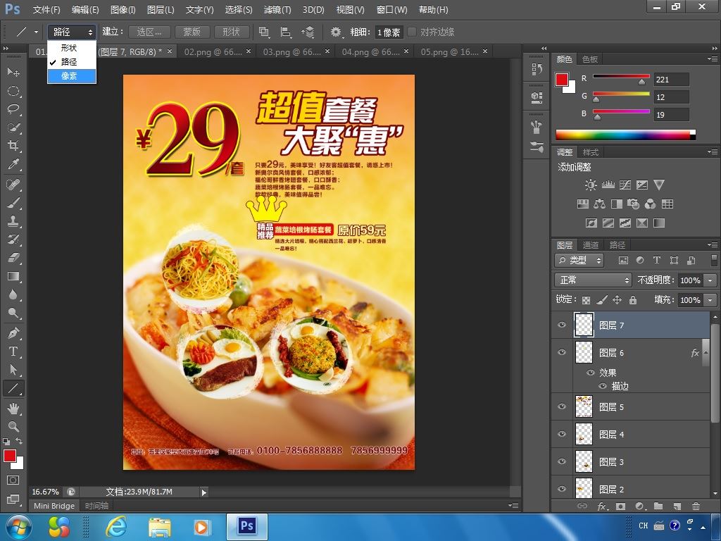Hide layer 图层 4
Image resolution: width=721 pixels, height=541 pixels.
click(x=561, y=434)
